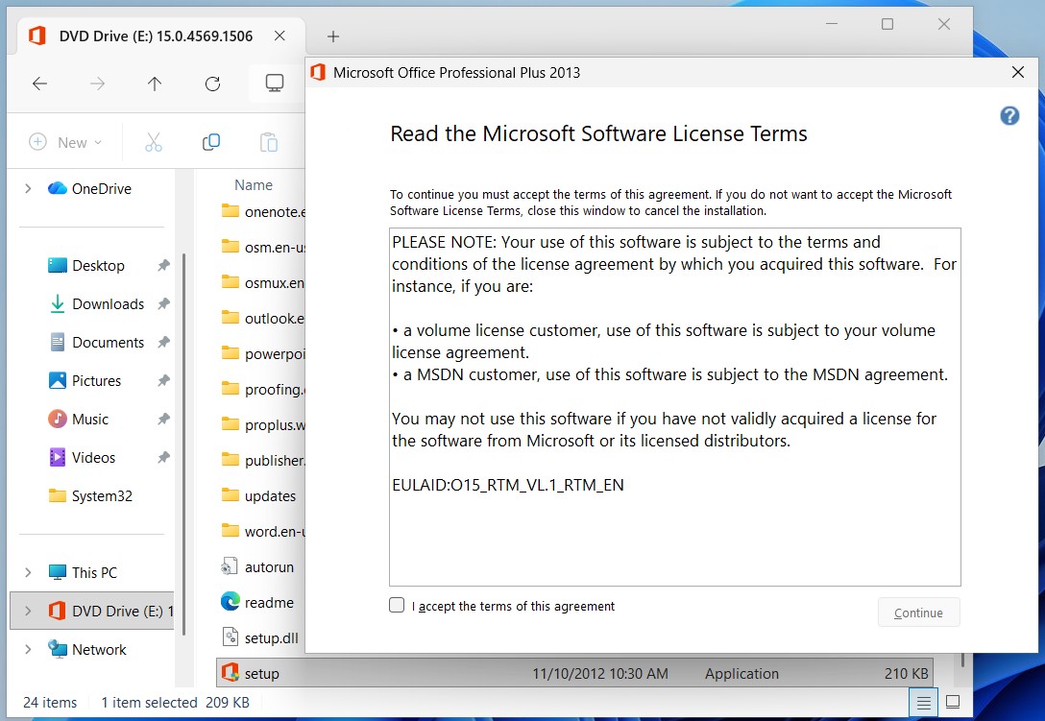This screenshot has width=1045, height=721.
Task: Switch to details view in the status bar
Action: [x=923, y=702]
